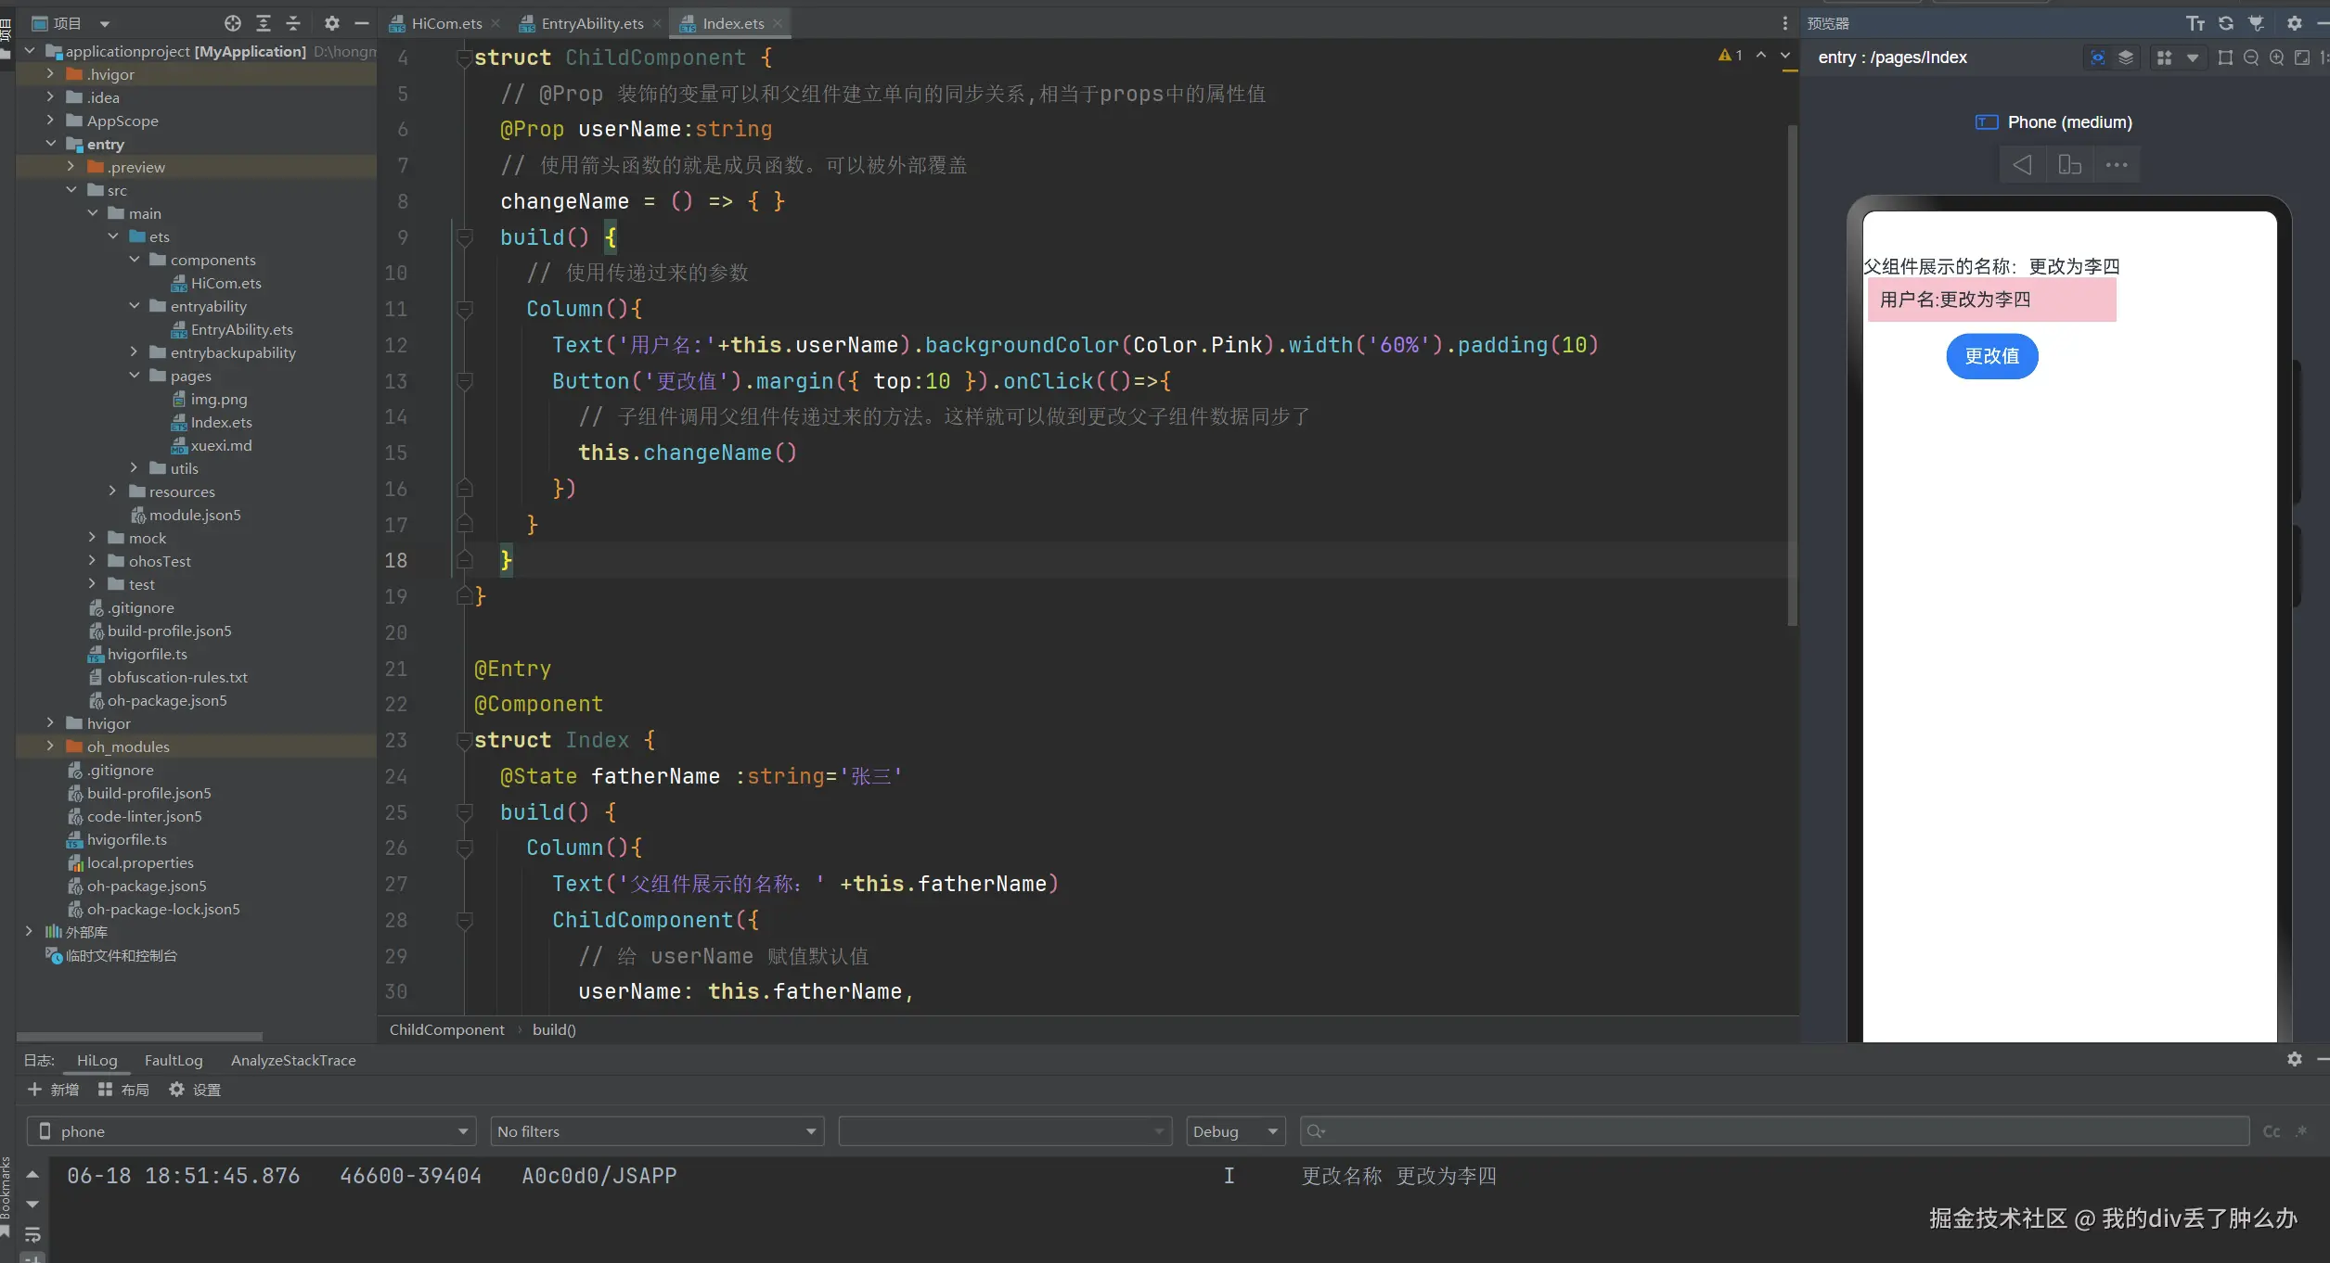The height and width of the screenshot is (1263, 2330).
Task: Switch to the FaultLog tab
Action: (x=174, y=1060)
